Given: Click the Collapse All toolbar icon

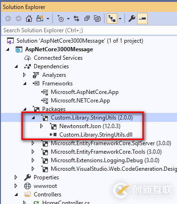Looking at the screenshot, I should click(x=87, y=19).
